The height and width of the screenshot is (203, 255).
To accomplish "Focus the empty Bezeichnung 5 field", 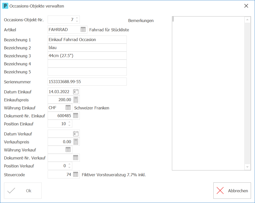I will (x=87, y=72).
